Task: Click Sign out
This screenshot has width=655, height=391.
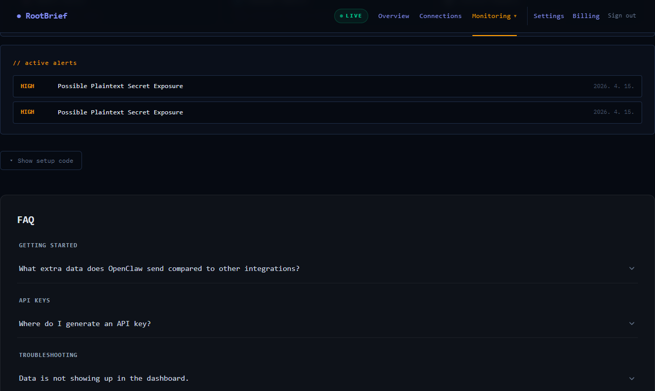Action: coord(622,16)
